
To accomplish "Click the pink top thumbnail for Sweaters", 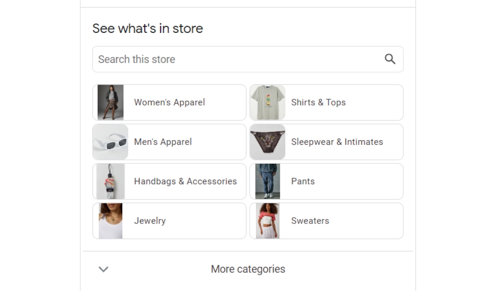I will pos(268,221).
